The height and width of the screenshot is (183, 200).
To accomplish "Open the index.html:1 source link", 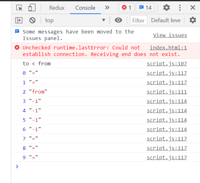I will tap(168, 48).
